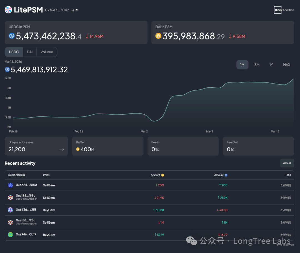300x253 pixels.
Task: Open wallet address 0x6324...6cb0
Action: [x=26, y=185]
